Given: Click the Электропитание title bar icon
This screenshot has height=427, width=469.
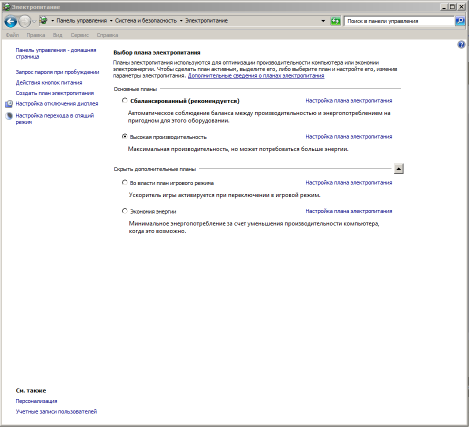Looking at the screenshot, I should [6, 6].
